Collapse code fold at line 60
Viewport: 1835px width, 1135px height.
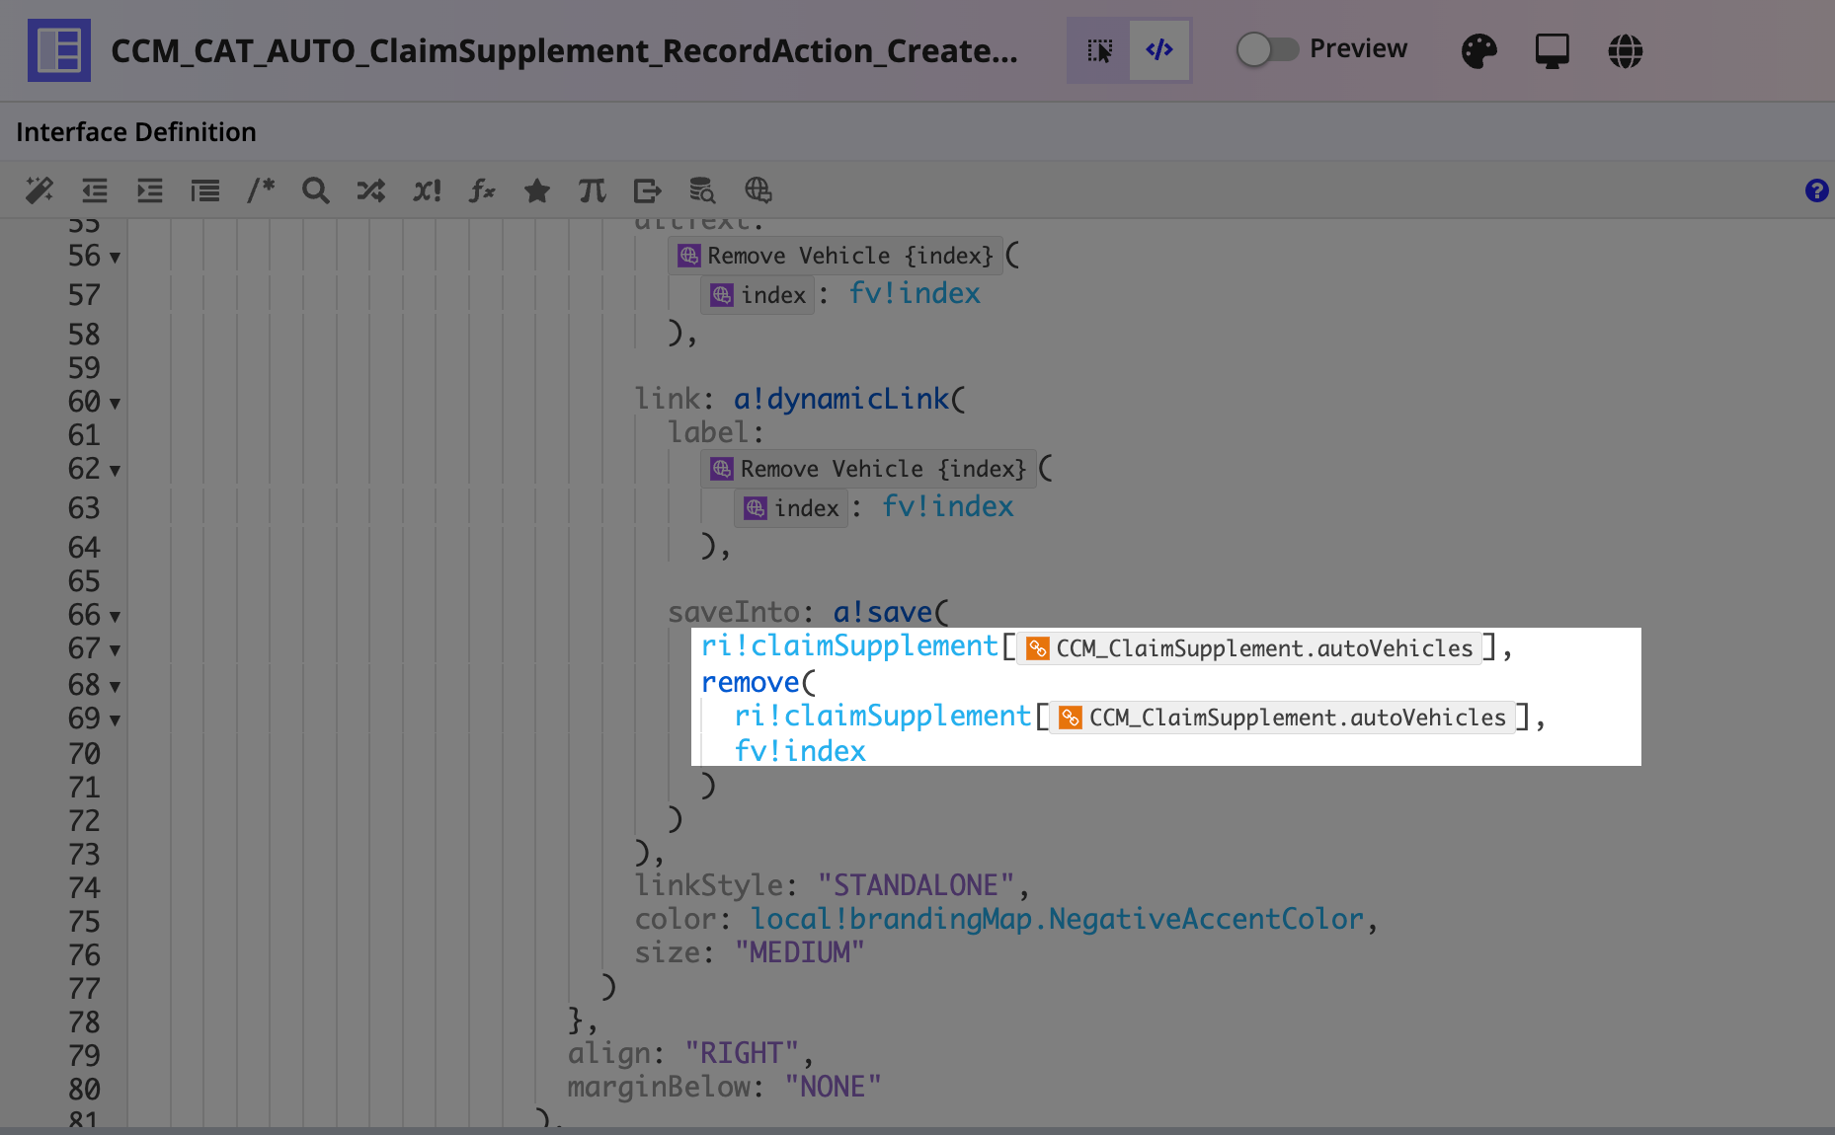click(x=115, y=404)
